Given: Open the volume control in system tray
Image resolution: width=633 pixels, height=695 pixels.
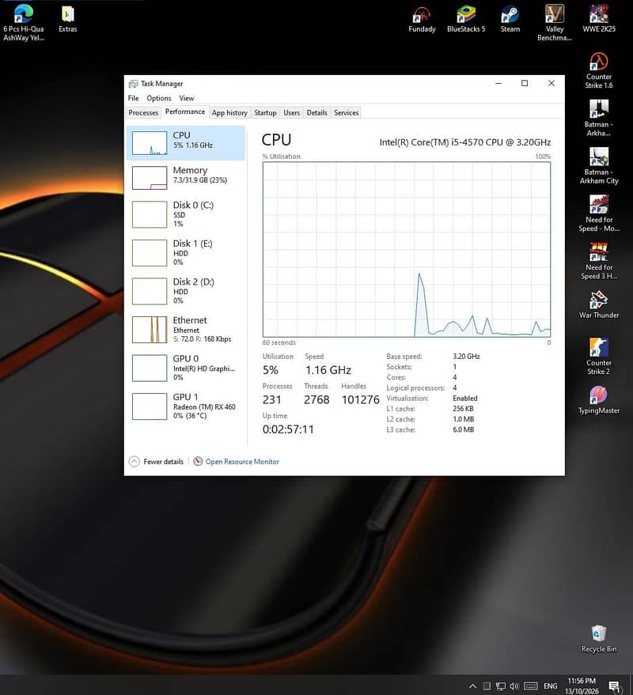Looking at the screenshot, I should point(514,686).
